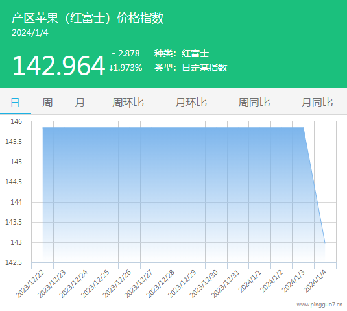Switch to the 日 daily tab

click(x=16, y=103)
